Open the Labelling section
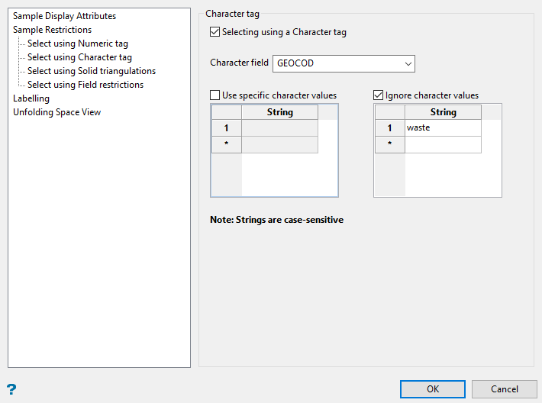 (31, 98)
